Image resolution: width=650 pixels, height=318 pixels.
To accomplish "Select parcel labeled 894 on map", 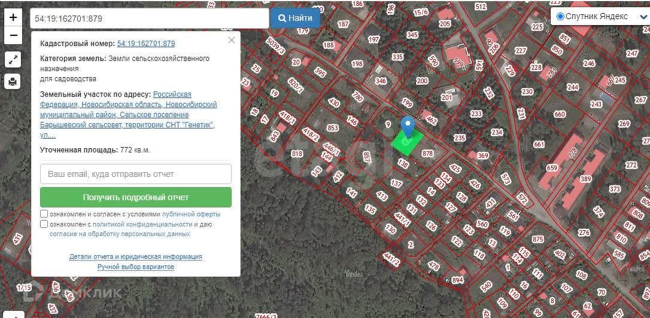I will (x=457, y=280).
